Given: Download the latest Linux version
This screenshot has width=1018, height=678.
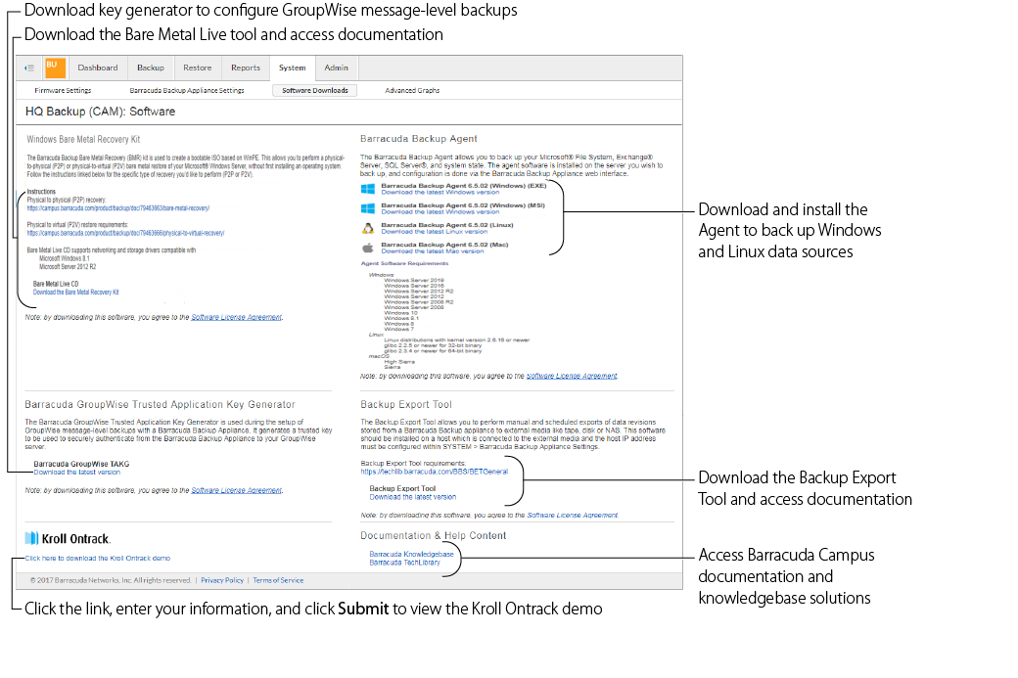Looking at the screenshot, I should click(x=435, y=231).
